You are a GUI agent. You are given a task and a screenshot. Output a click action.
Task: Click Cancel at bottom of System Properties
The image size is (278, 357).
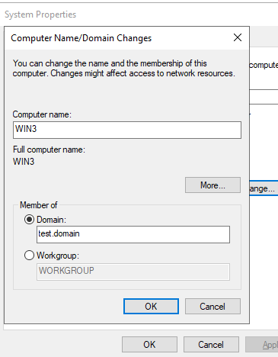click(211, 345)
